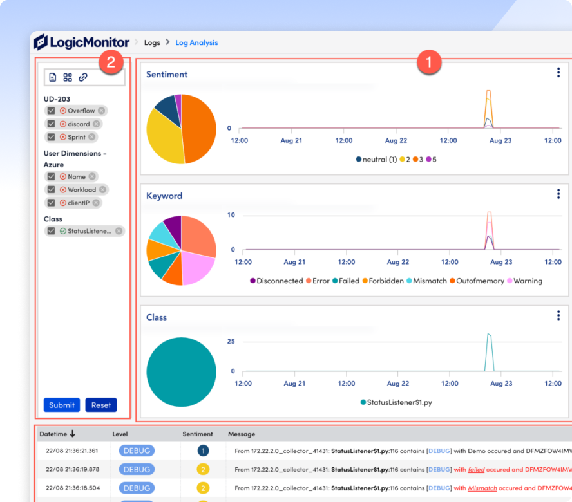Remove the Workload filter chip
The image size is (572, 502).
click(x=103, y=190)
